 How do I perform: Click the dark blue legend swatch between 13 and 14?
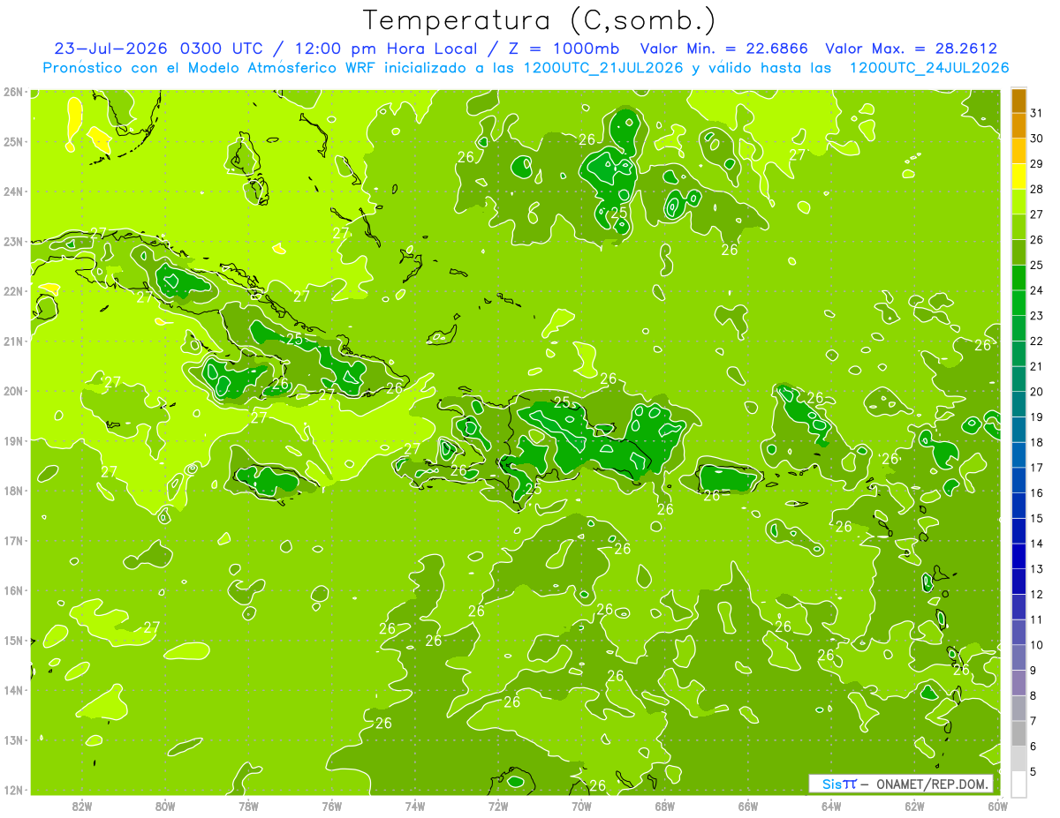click(1018, 556)
